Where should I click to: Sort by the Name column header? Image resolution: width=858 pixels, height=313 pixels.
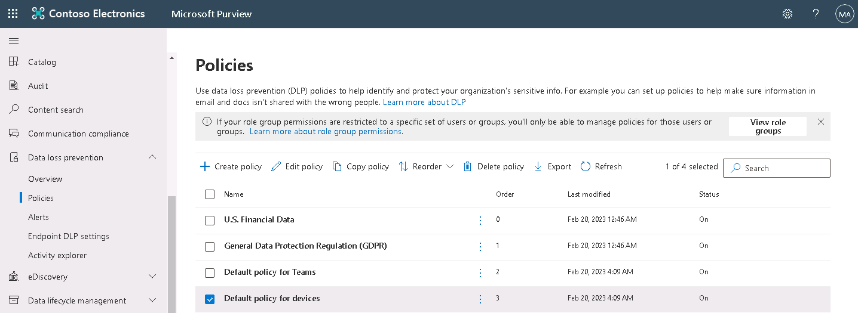(234, 194)
